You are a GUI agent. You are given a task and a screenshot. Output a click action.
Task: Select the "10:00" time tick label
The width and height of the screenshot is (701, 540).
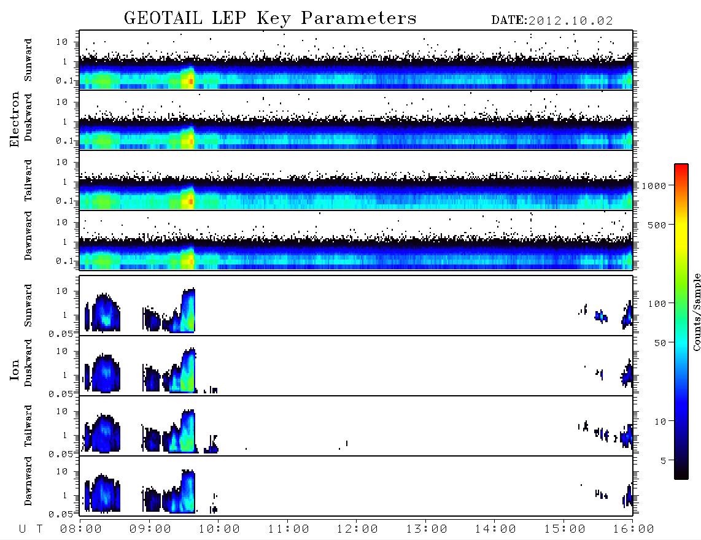(x=219, y=530)
